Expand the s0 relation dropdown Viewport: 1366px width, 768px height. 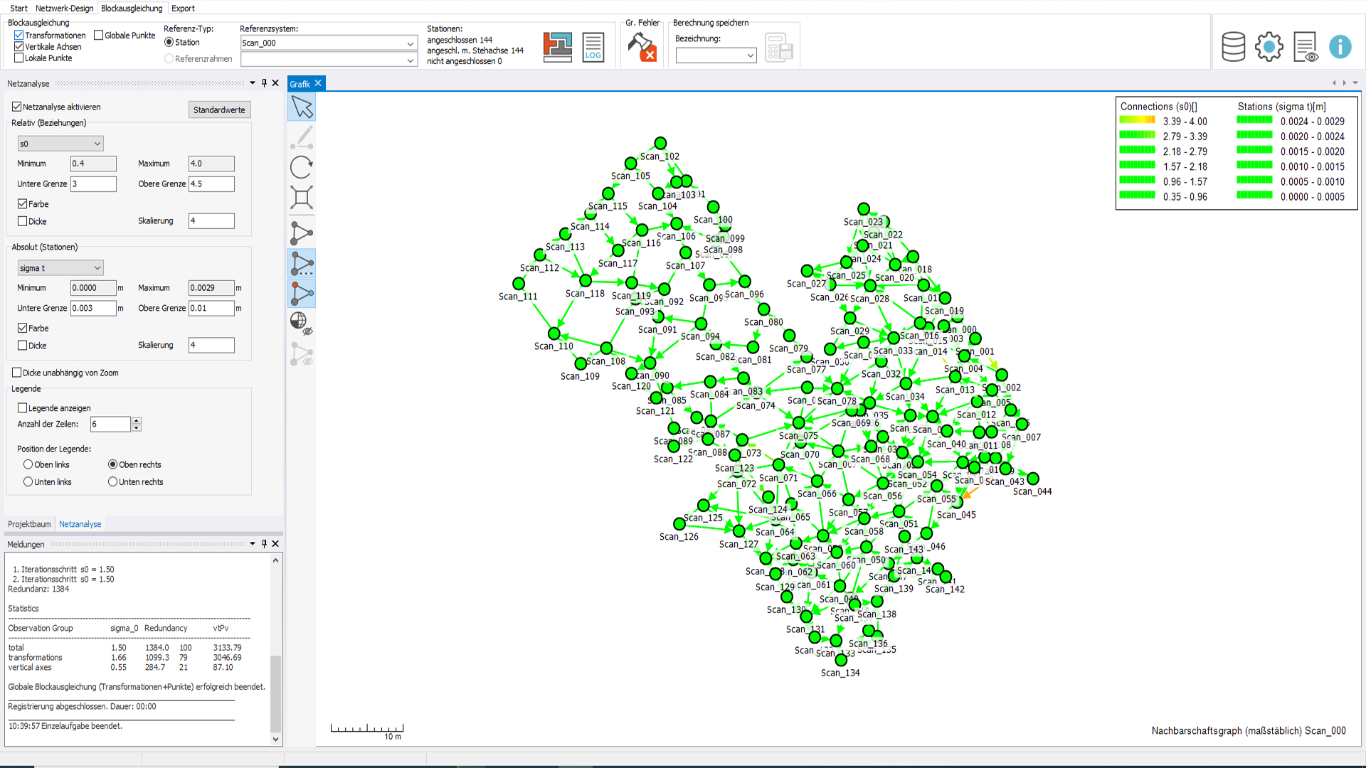pyautogui.click(x=60, y=144)
